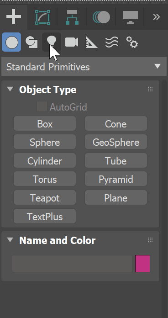Switch to the Motion panel tab
This screenshot has width=168, height=318.
pyautogui.click(x=101, y=17)
